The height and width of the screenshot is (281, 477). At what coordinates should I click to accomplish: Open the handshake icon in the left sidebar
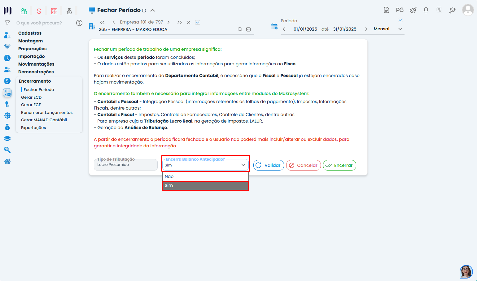pos(7,46)
